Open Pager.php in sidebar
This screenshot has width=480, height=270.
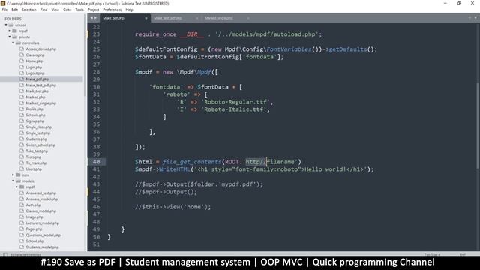point(34,229)
